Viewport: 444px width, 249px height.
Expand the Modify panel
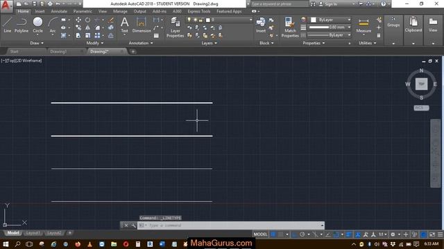click(x=95, y=43)
